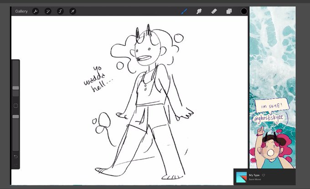Open the Actions wrench menu
Screen dimensions: 310x189
click(36, 11)
